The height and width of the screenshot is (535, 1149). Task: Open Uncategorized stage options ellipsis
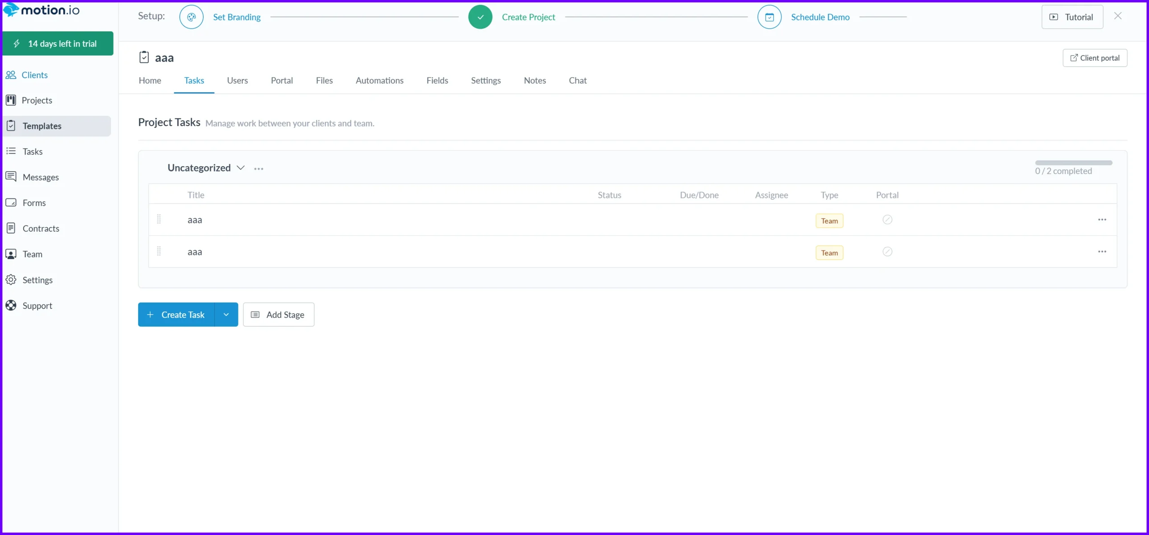pos(259,169)
